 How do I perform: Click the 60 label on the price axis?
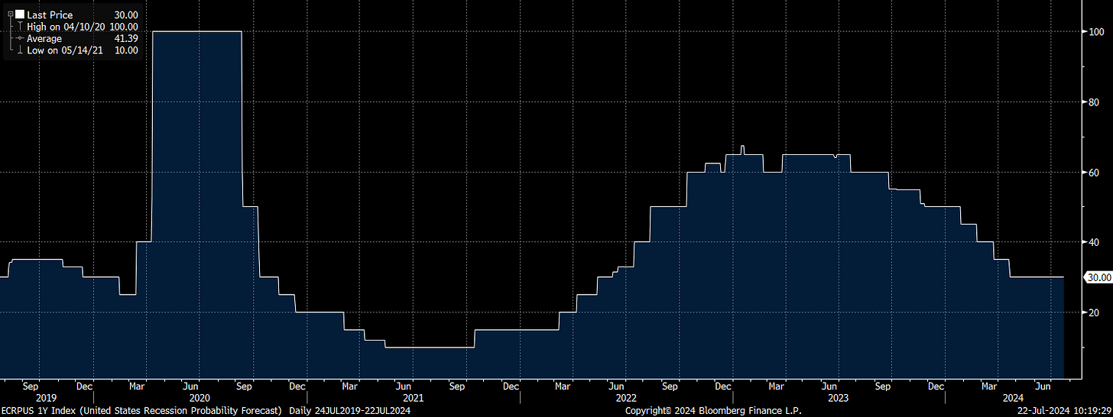click(x=1093, y=173)
